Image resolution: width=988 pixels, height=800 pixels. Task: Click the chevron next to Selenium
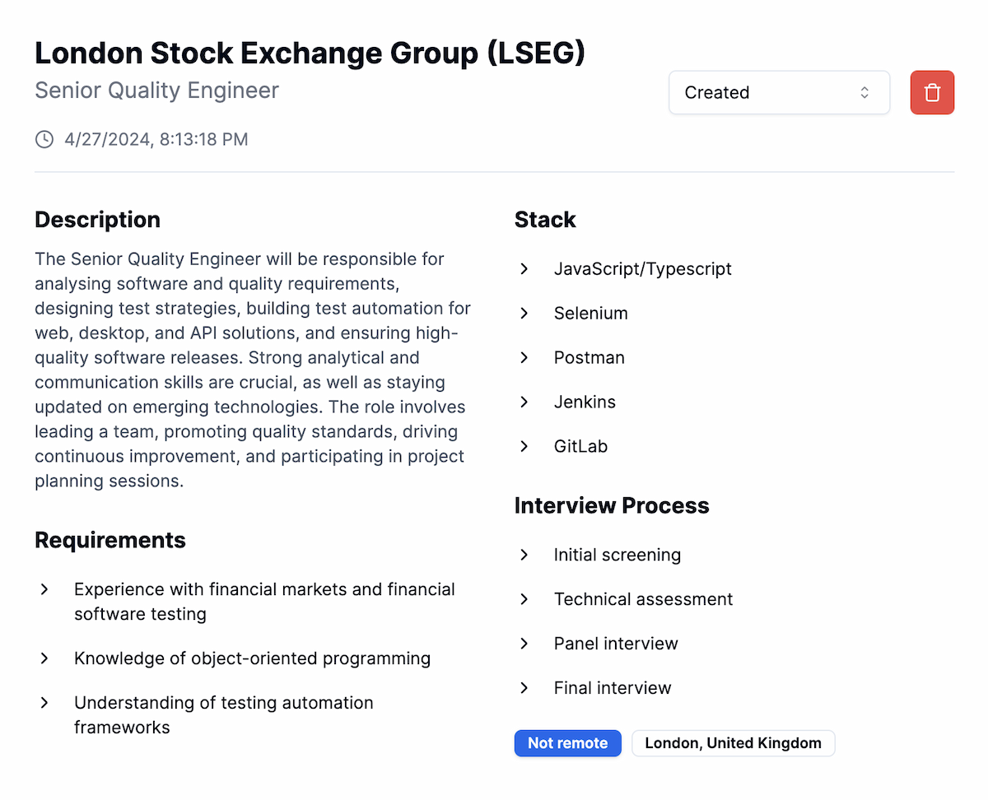[524, 314]
